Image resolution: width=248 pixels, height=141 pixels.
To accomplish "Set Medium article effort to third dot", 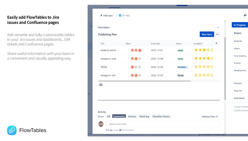I will [x=140, y=50].
